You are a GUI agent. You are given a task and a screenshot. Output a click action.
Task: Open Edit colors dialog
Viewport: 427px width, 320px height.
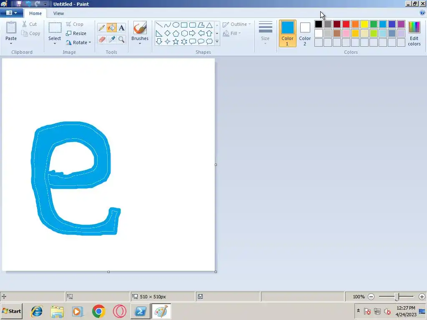414,33
